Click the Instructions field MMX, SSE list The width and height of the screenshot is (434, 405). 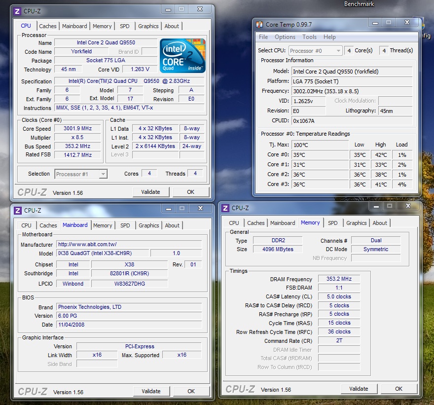point(129,108)
